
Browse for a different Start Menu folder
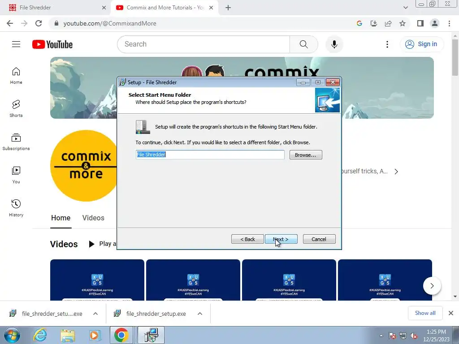(x=306, y=155)
